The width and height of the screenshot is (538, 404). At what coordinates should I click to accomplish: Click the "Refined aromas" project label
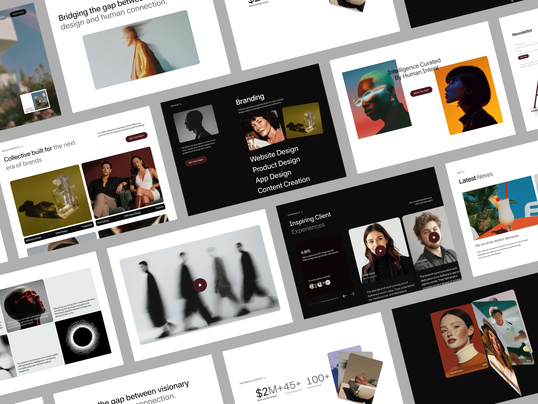(x=33, y=239)
